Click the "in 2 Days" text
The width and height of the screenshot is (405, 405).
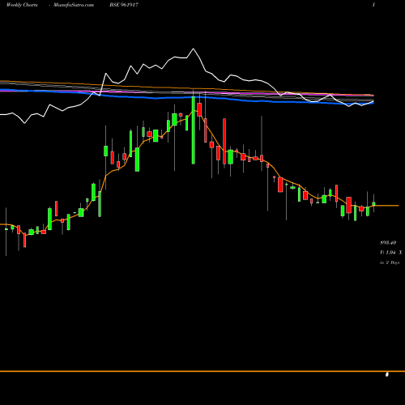tap(390, 262)
